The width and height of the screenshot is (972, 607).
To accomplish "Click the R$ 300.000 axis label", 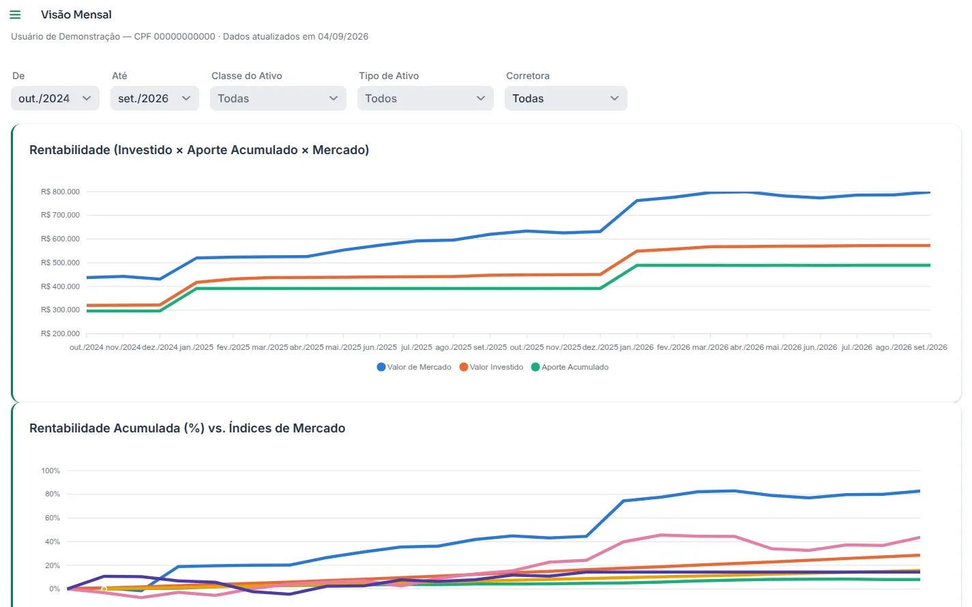I will click(60, 310).
